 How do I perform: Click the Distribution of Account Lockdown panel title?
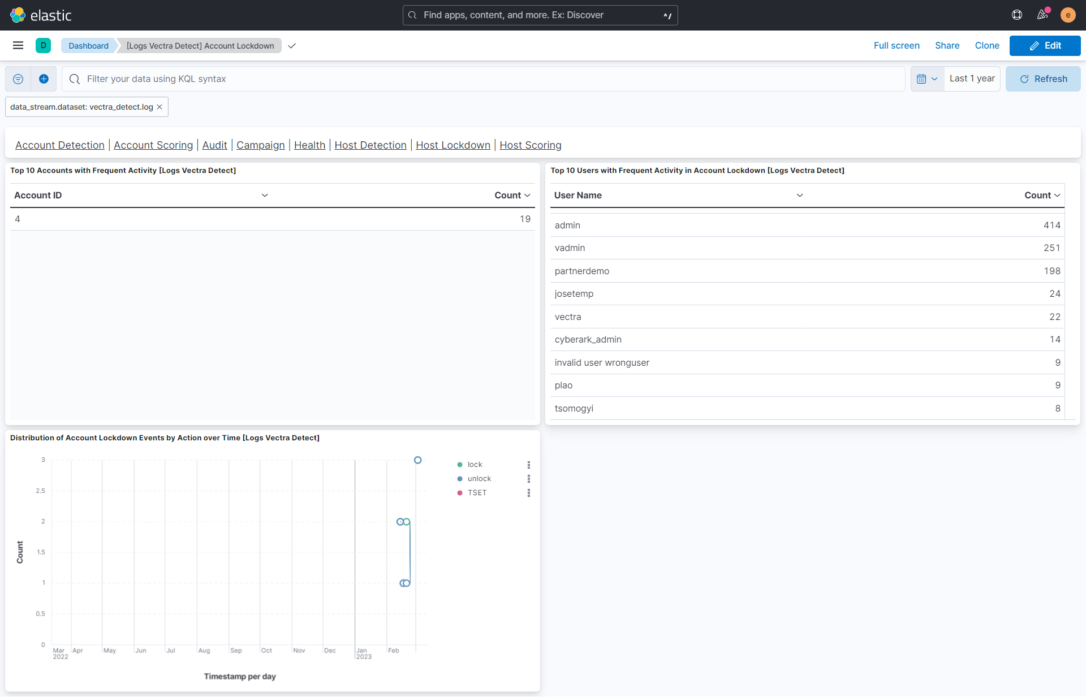click(x=165, y=438)
